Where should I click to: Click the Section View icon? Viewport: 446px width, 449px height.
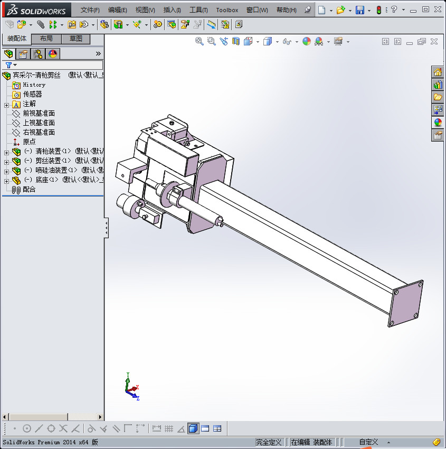236,42
